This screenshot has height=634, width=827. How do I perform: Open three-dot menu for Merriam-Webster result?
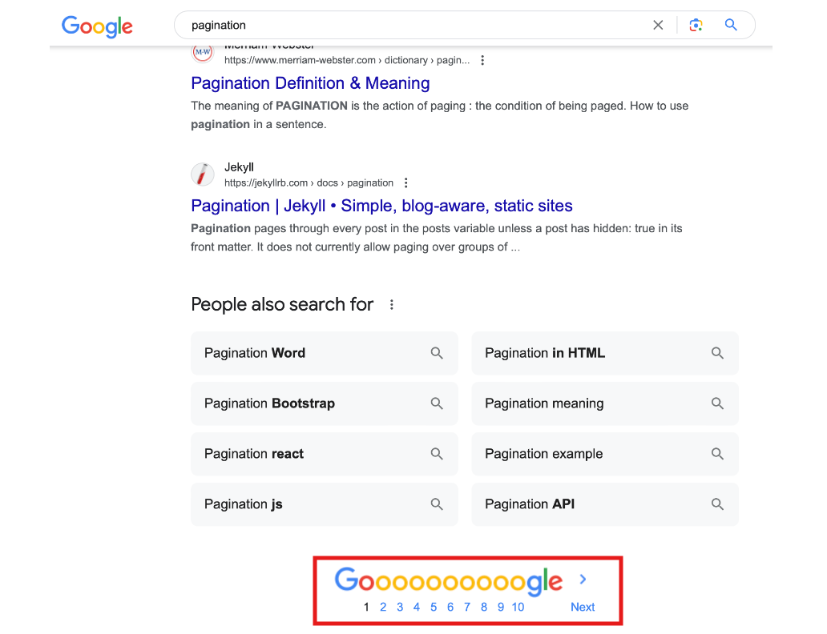pos(482,60)
